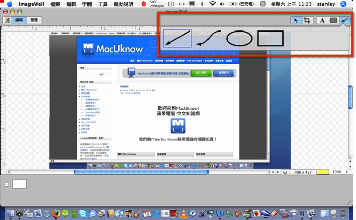
Task: Click the arrow drawing tool in toolbar
Action: pos(345,21)
